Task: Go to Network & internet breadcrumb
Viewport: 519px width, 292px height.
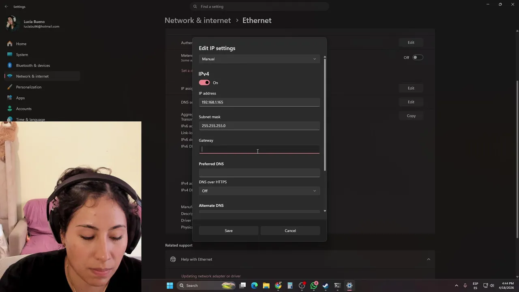Action: point(197,20)
